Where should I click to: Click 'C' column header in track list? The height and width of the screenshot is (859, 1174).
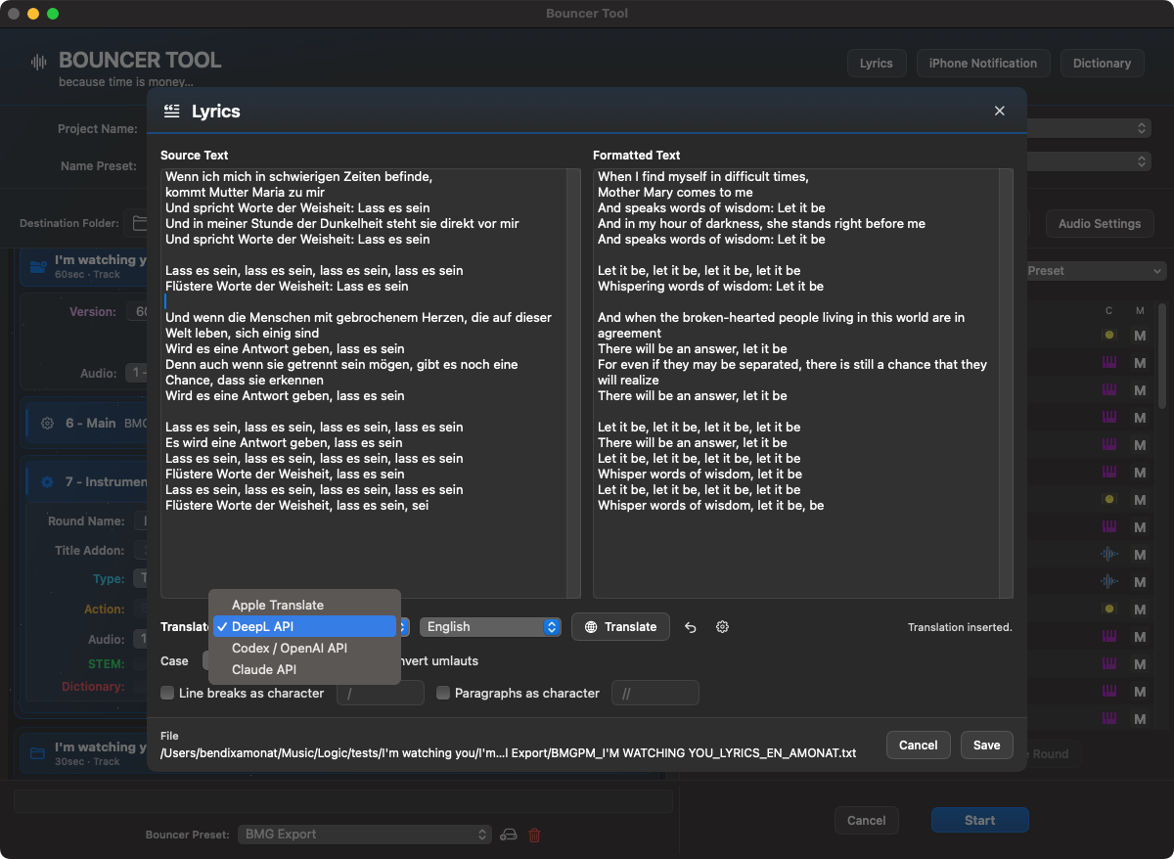pyautogui.click(x=1108, y=311)
